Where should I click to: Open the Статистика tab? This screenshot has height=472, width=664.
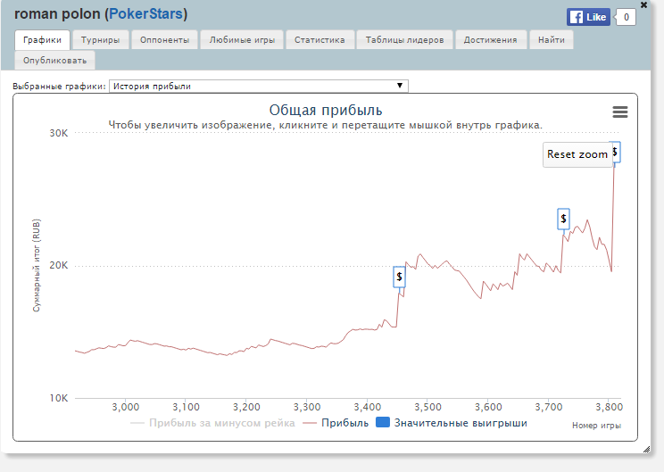click(x=320, y=40)
